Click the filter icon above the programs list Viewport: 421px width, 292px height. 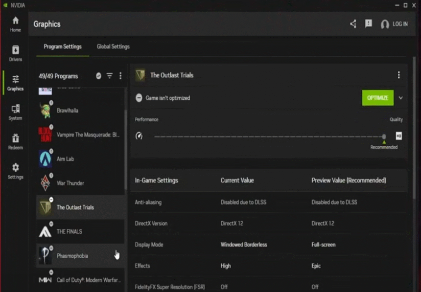point(109,76)
